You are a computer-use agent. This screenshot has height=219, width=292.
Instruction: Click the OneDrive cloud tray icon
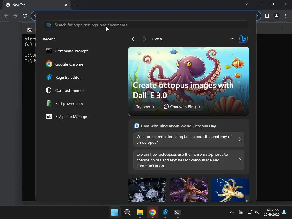point(241,212)
